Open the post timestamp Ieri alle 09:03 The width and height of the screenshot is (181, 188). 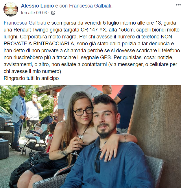point(34,13)
